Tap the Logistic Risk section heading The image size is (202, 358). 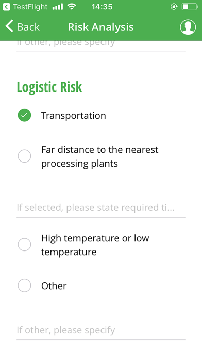[x=49, y=87]
